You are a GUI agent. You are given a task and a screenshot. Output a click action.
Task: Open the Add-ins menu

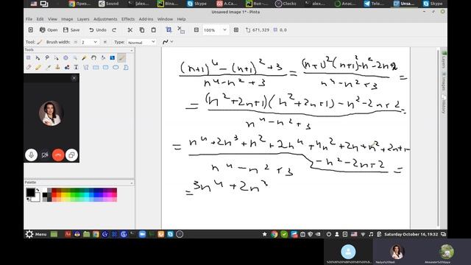pos(146,19)
